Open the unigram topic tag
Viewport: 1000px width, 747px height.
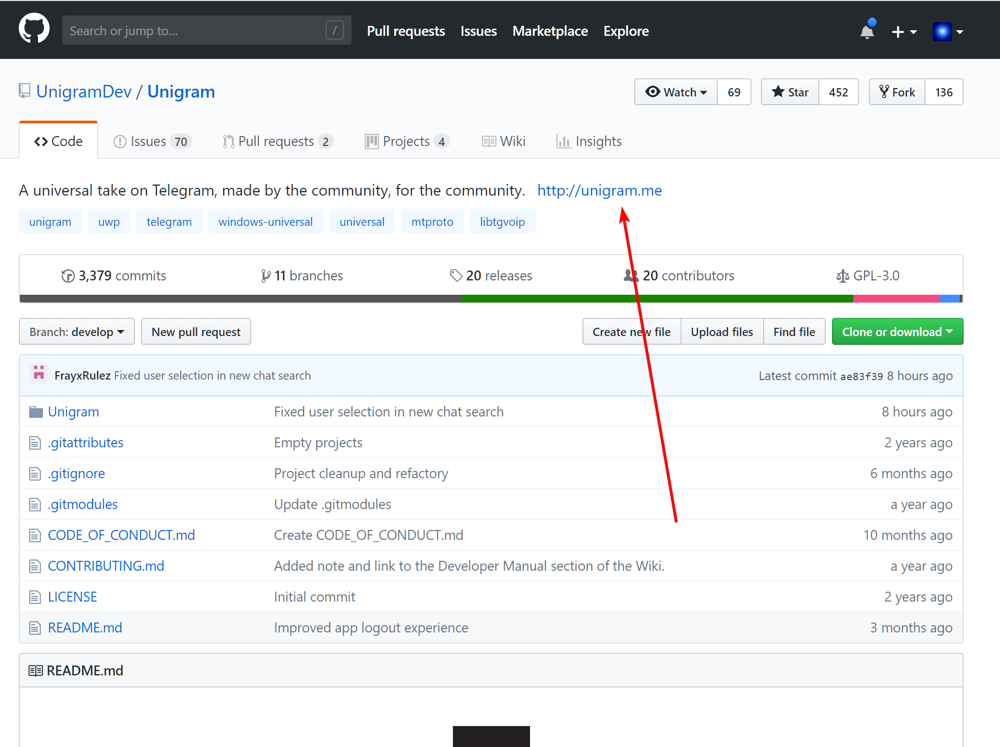[50, 221]
